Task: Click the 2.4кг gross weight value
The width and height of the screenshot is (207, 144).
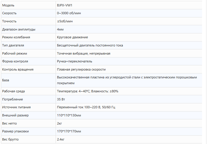Action: [61, 139]
